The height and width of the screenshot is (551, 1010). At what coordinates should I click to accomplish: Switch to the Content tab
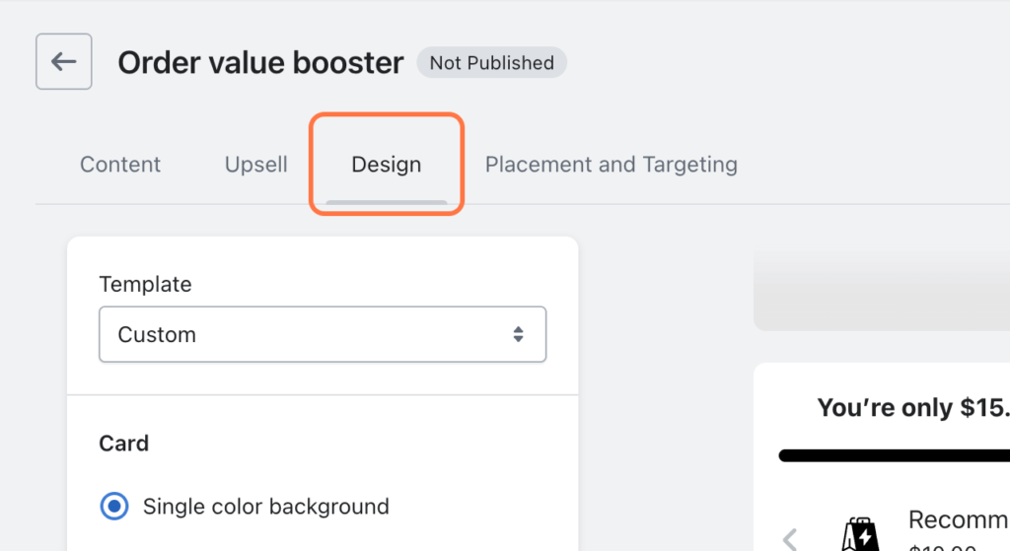pos(120,165)
